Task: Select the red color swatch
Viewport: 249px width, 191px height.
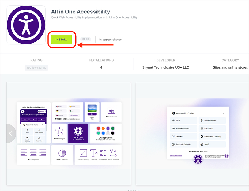Action: tap(98, 128)
